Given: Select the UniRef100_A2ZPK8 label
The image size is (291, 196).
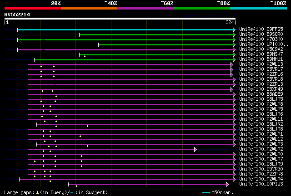Looking at the screenshot, I should tap(261, 174).
